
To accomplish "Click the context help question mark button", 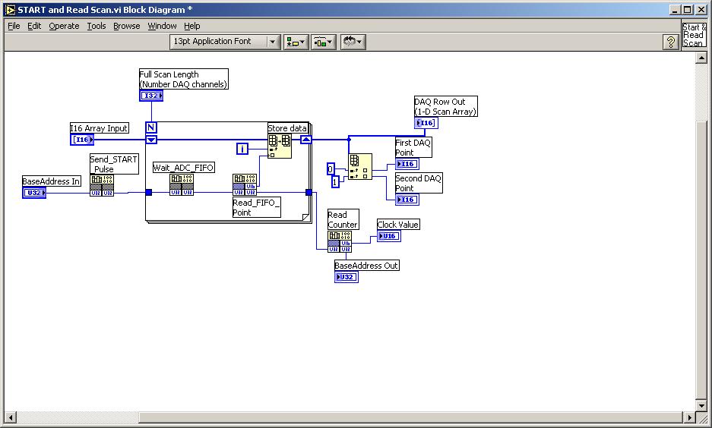I will click(x=670, y=42).
